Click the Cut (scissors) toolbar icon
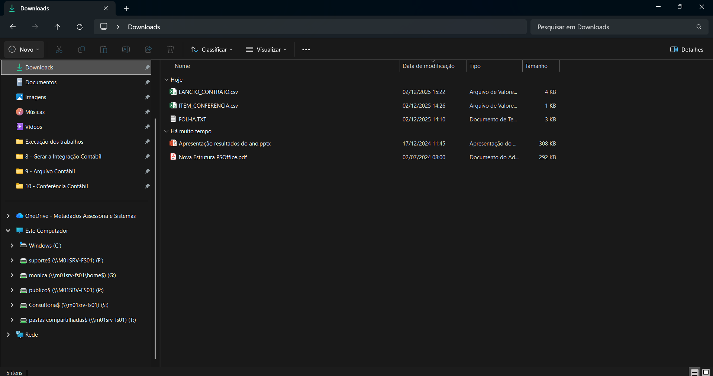 click(x=59, y=49)
